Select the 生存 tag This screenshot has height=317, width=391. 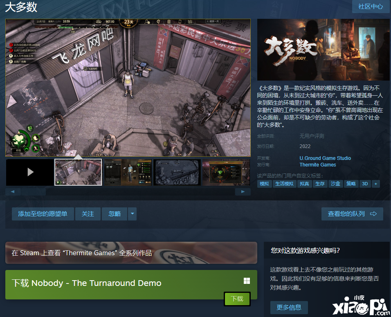[320, 184]
